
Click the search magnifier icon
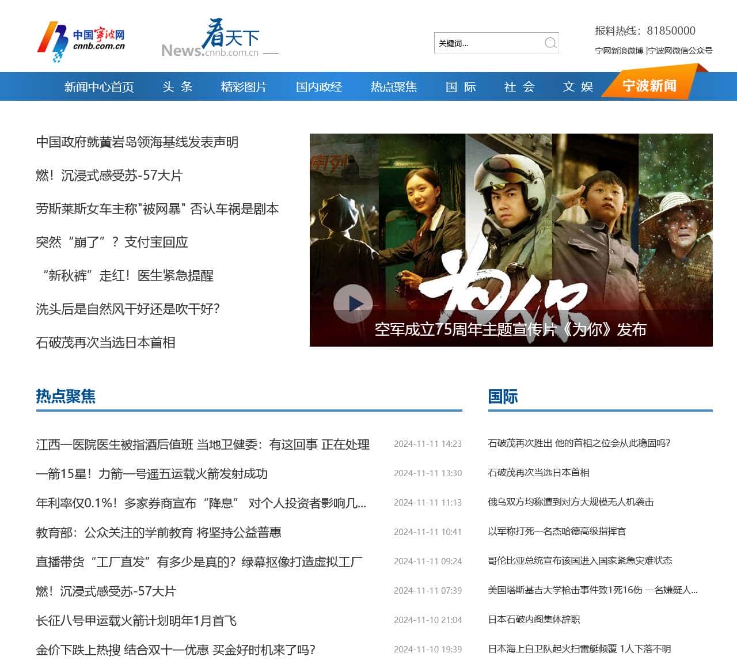coord(550,43)
